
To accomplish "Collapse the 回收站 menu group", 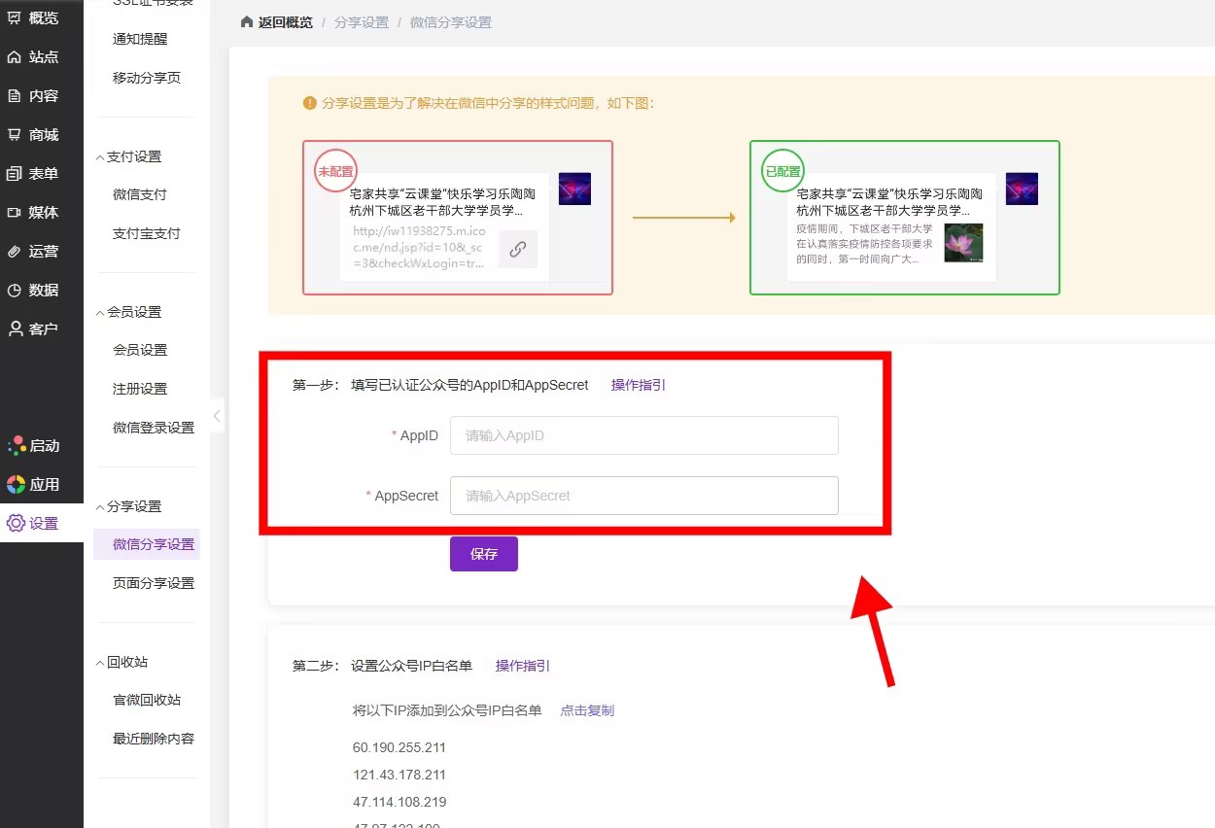I will [100, 663].
